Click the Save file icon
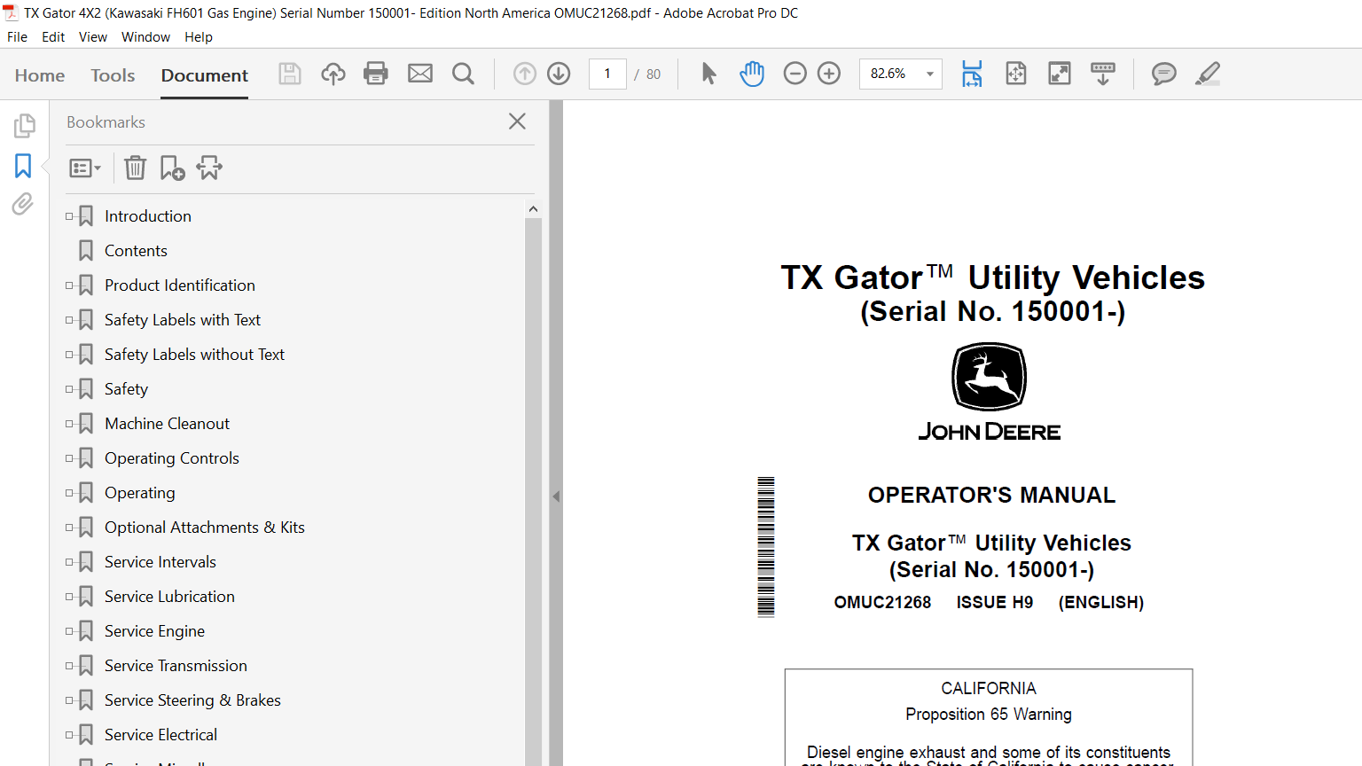 point(290,74)
